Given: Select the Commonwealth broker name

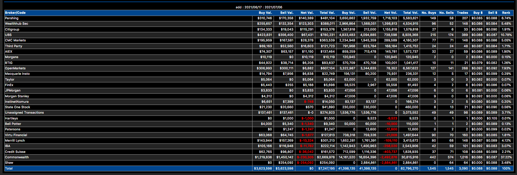Looking at the screenshot, I should pos(17,157).
